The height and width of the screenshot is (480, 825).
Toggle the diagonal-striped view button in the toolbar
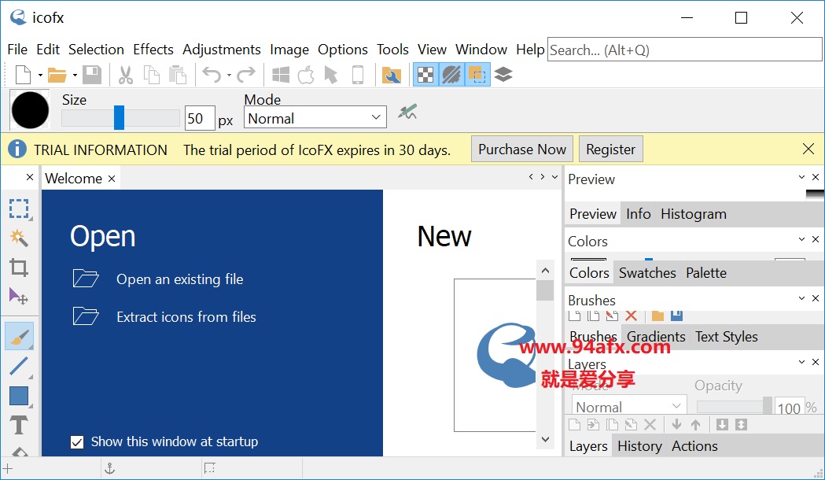(451, 75)
